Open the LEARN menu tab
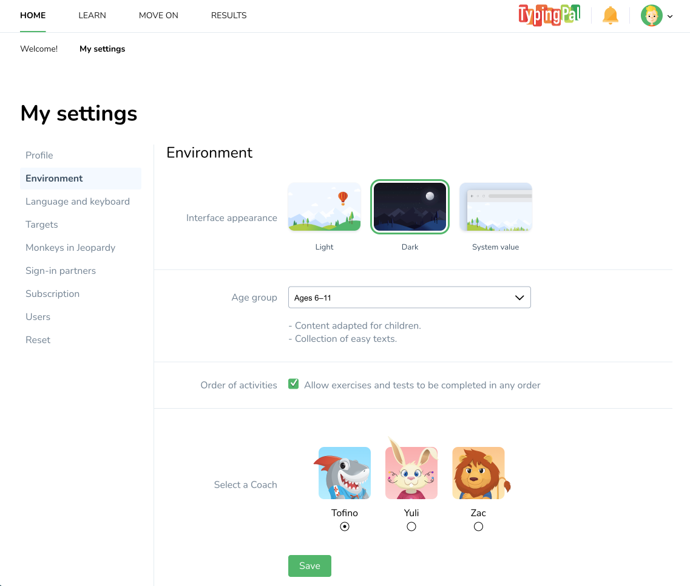The image size is (690, 586). [x=92, y=15]
